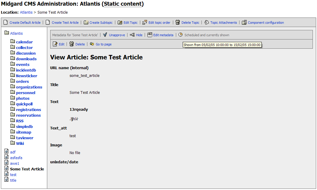The height and width of the screenshot is (190, 317).
Task: Select the awe1 article
Action: pyautogui.click(x=15, y=164)
